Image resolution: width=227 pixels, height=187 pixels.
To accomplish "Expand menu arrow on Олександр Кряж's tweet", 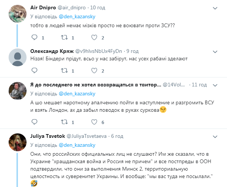I will tap(215, 51).
